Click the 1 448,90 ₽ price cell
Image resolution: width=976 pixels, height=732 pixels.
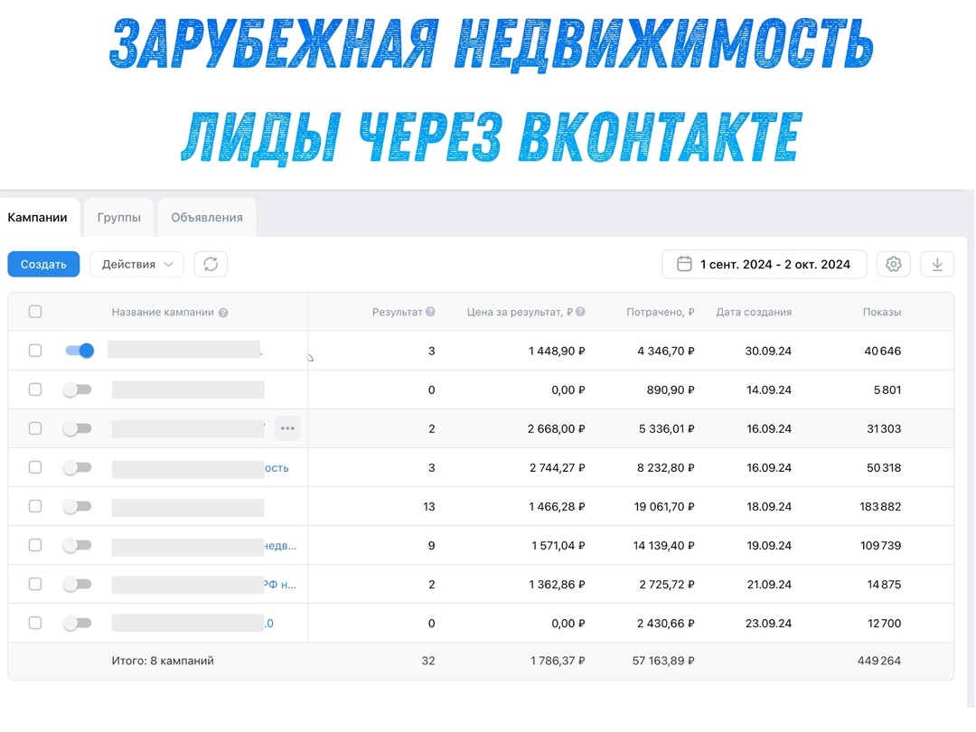[x=557, y=351]
